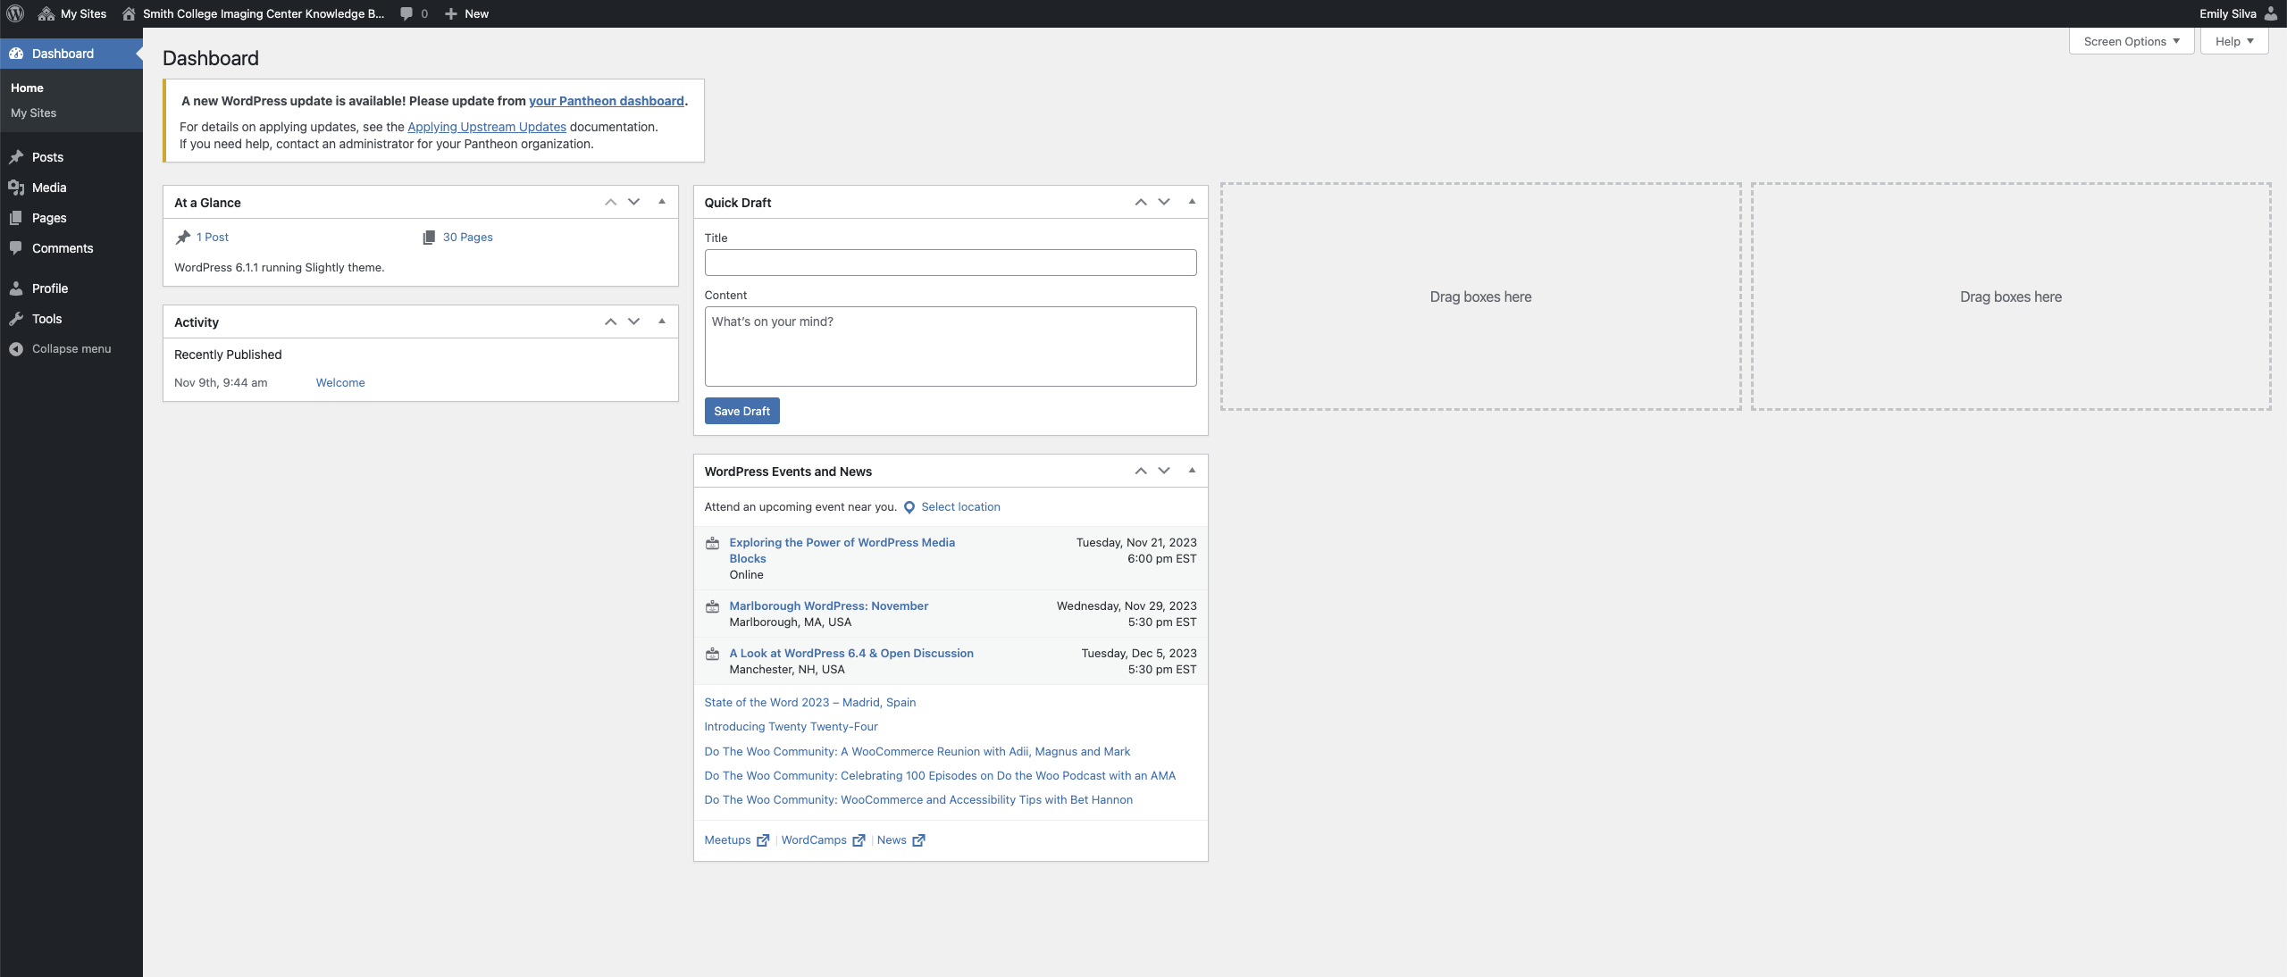
Task: Toggle Quick Draft panel collapse
Action: tap(1192, 202)
